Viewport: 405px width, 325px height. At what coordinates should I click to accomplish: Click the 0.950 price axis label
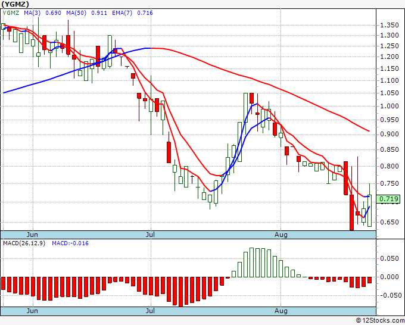coord(390,120)
